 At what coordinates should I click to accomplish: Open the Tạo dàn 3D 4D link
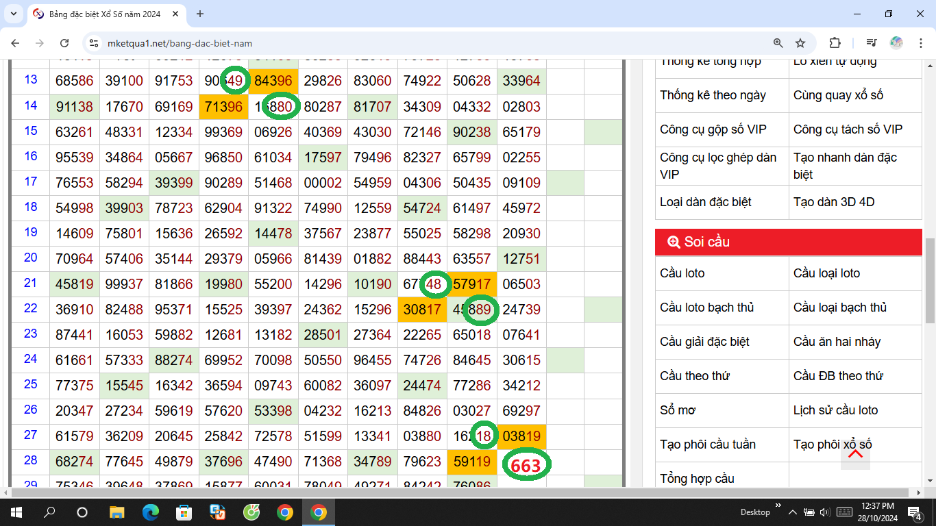(834, 202)
